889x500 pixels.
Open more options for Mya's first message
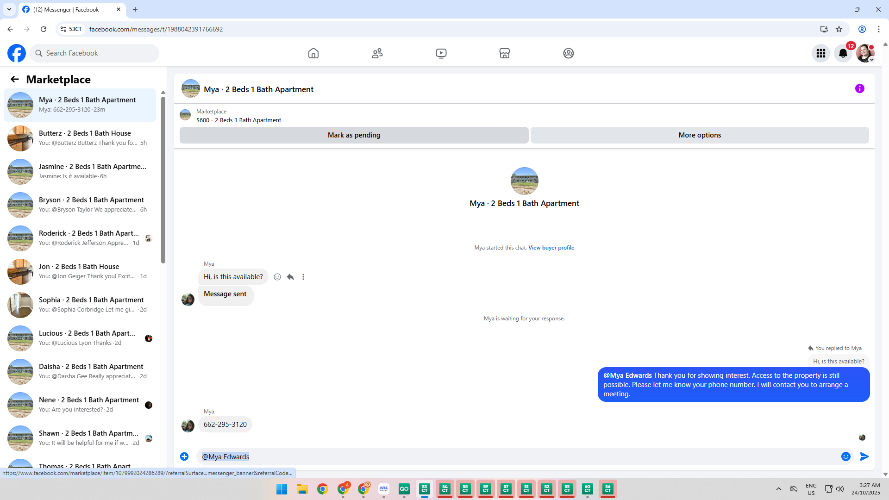tap(303, 277)
